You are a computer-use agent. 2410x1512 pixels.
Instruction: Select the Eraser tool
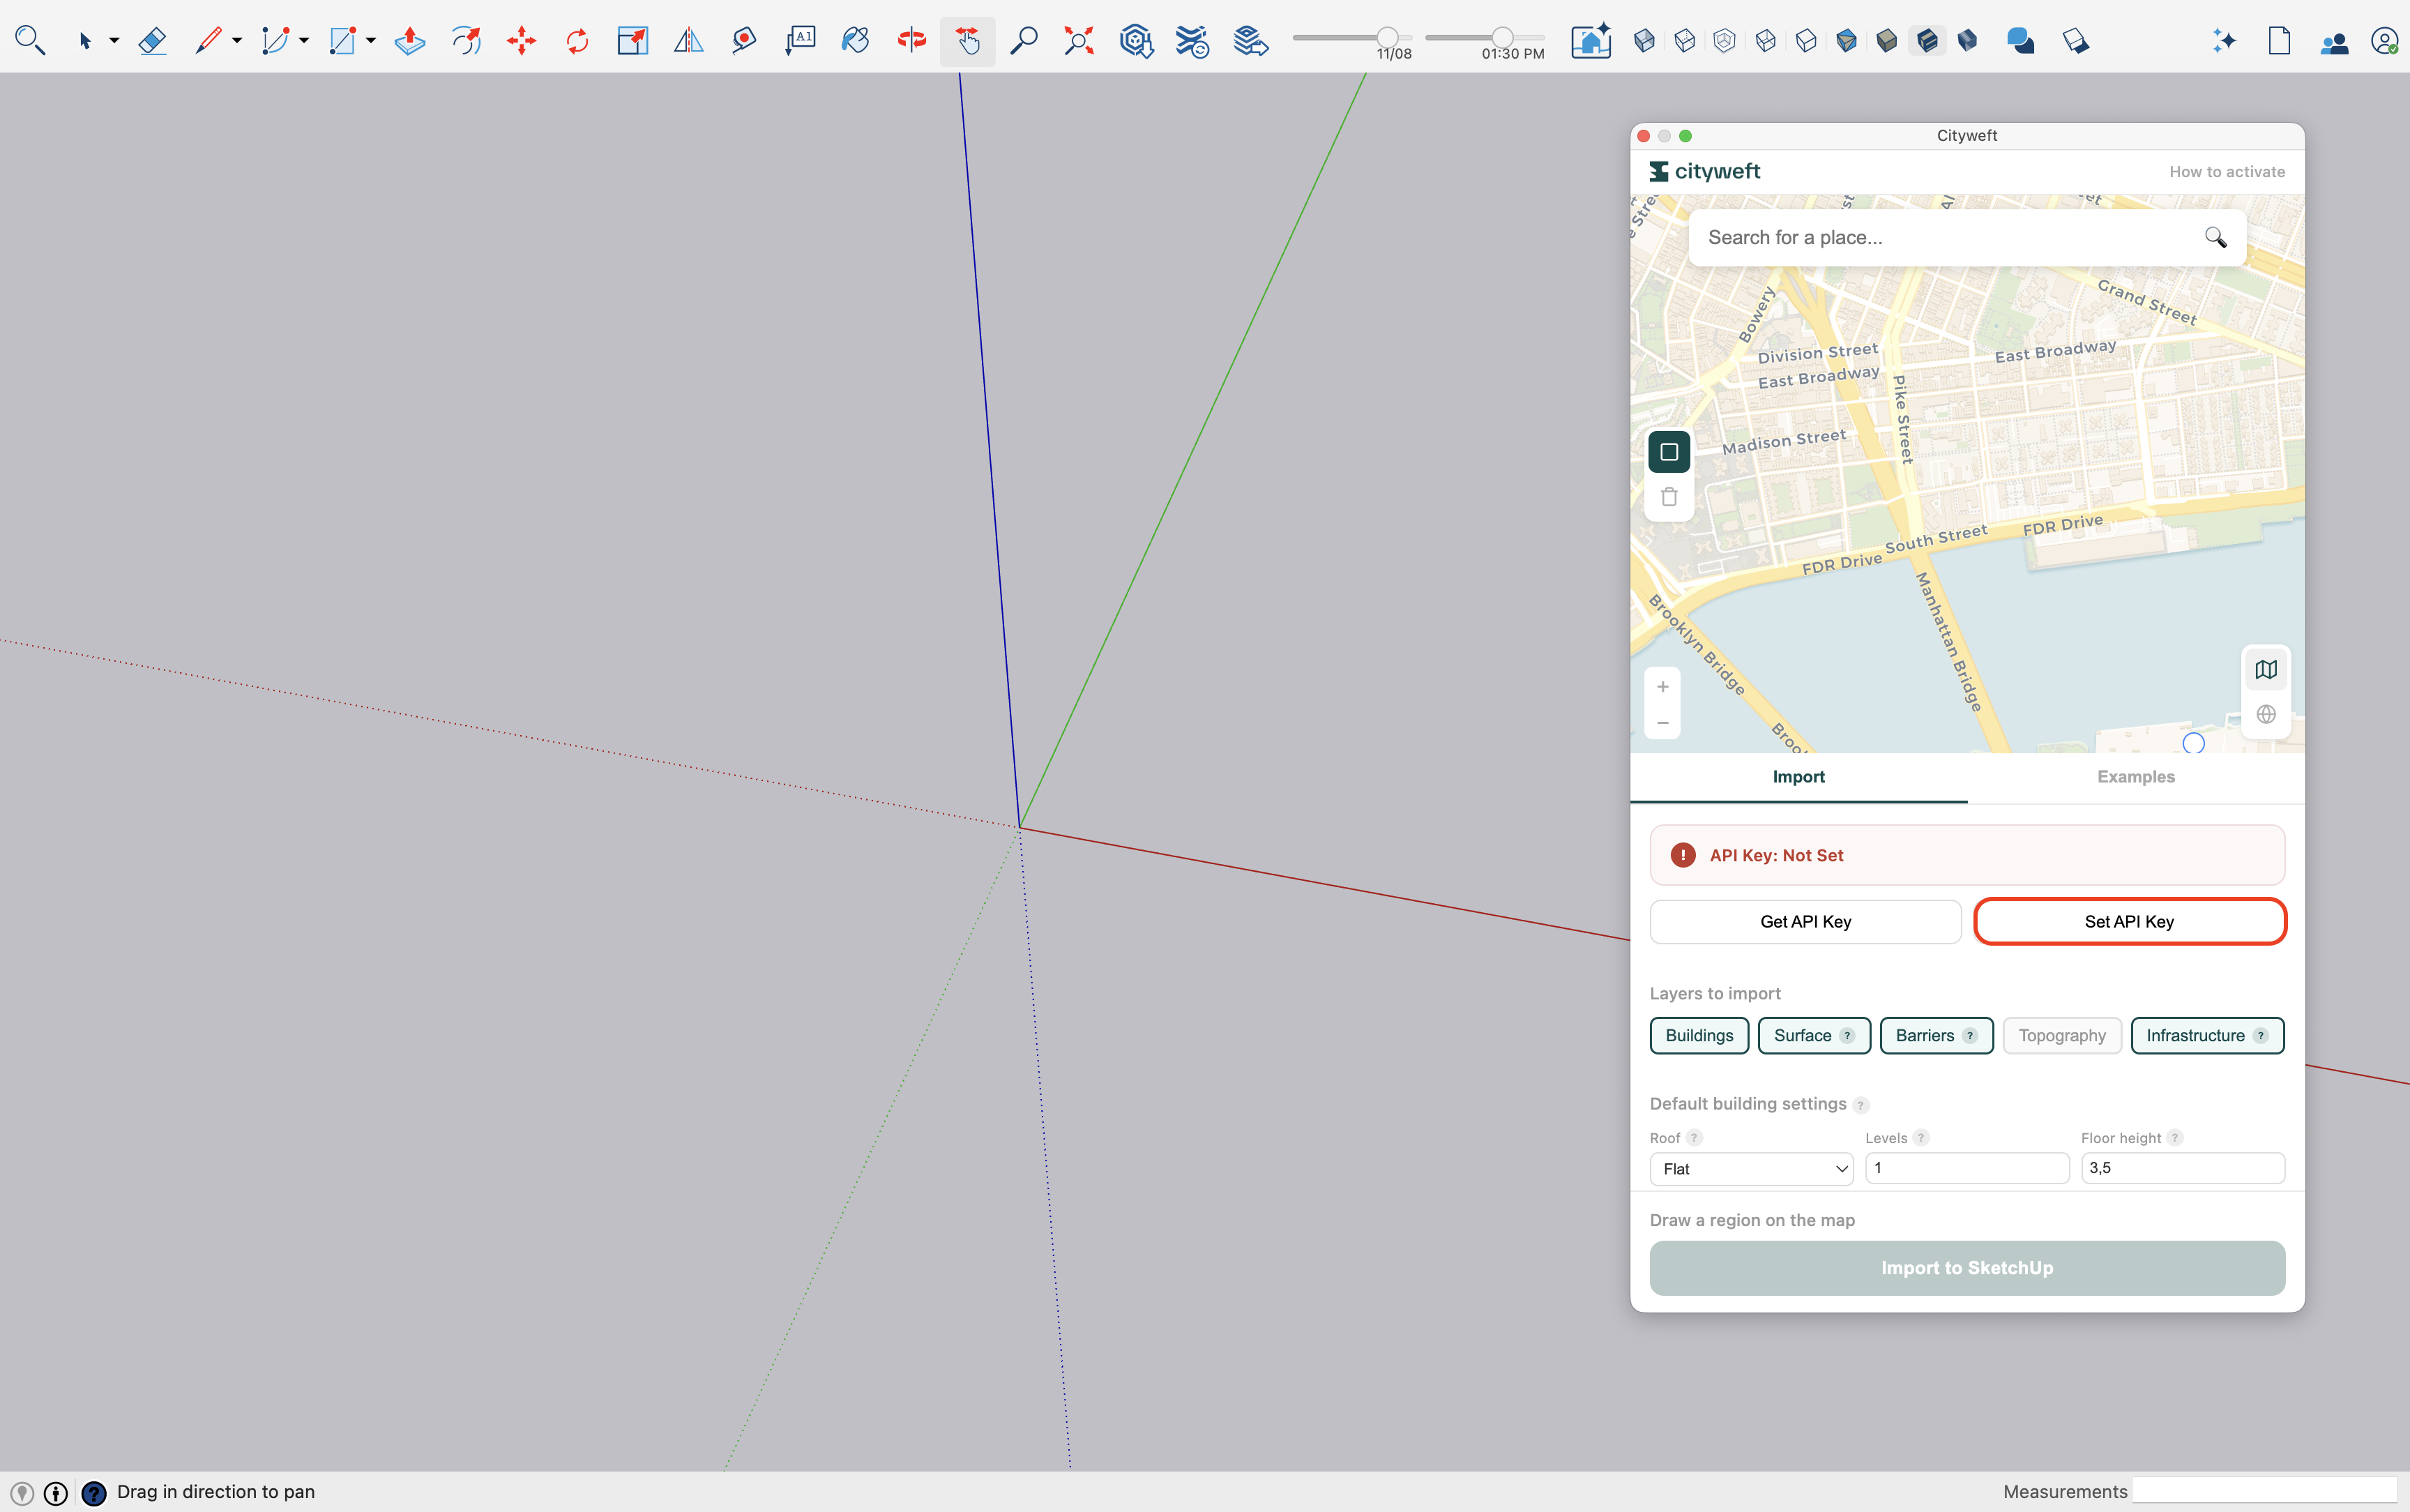coord(152,41)
